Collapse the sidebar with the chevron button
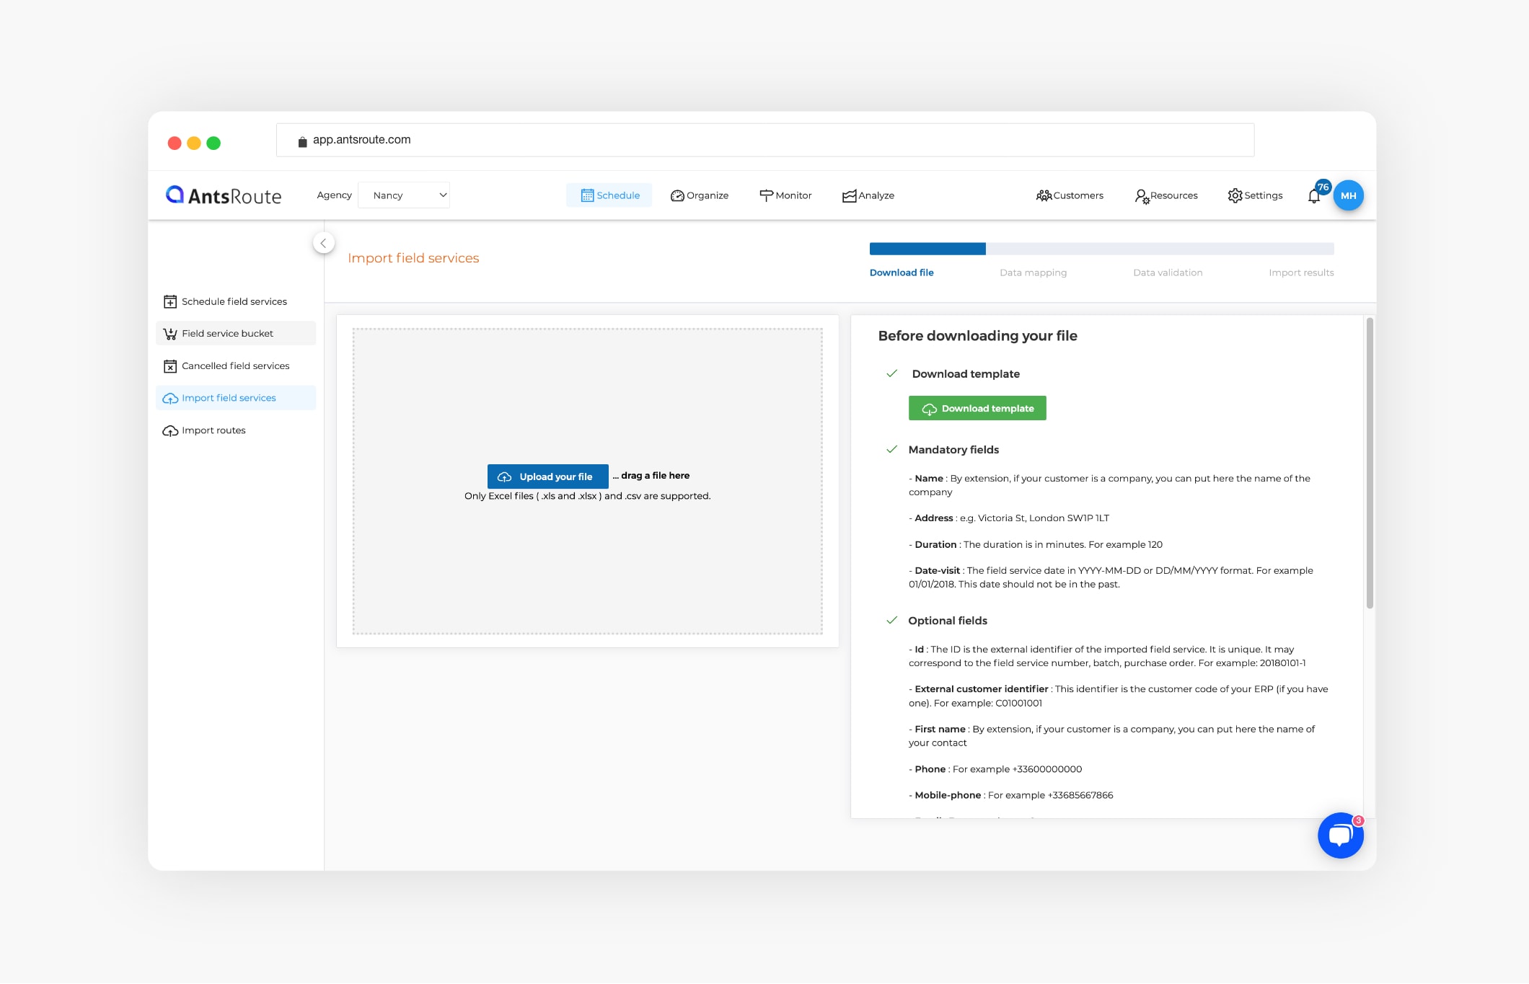This screenshot has height=984, width=1529. pos(324,243)
